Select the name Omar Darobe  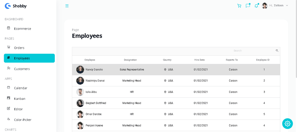(93, 114)
